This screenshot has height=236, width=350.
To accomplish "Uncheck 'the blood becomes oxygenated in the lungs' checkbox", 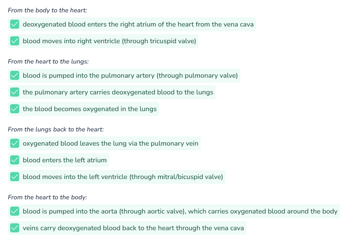I will coord(14,109).
